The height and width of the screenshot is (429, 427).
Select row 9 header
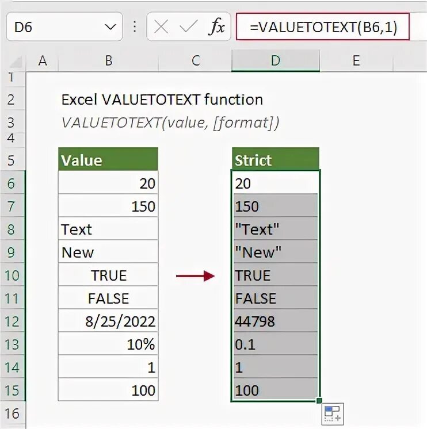(x=13, y=252)
